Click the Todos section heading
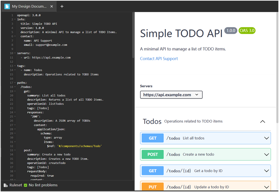 (x=152, y=122)
